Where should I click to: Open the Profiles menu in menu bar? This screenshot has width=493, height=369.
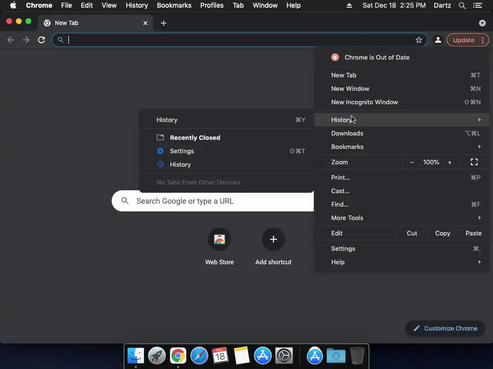pos(212,5)
